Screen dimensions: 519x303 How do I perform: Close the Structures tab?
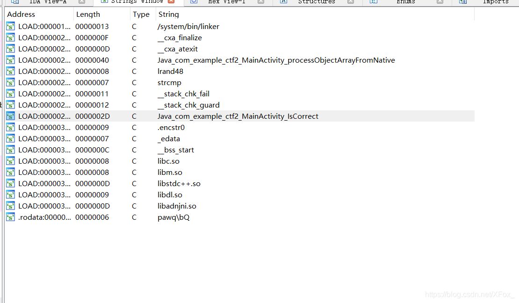(351, 1)
